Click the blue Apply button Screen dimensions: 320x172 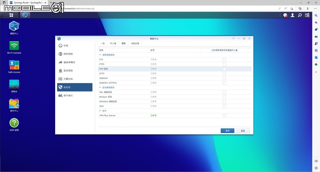(x=228, y=131)
